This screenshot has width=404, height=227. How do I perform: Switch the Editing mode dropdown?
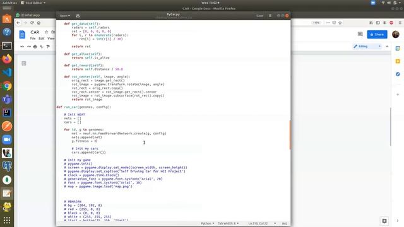point(367,46)
